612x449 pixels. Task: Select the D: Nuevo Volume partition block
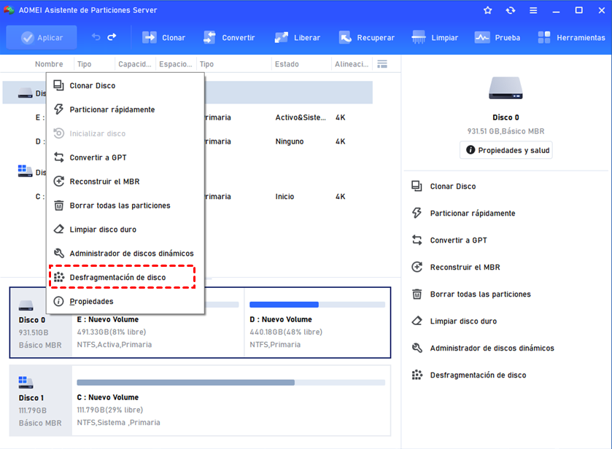(x=317, y=323)
